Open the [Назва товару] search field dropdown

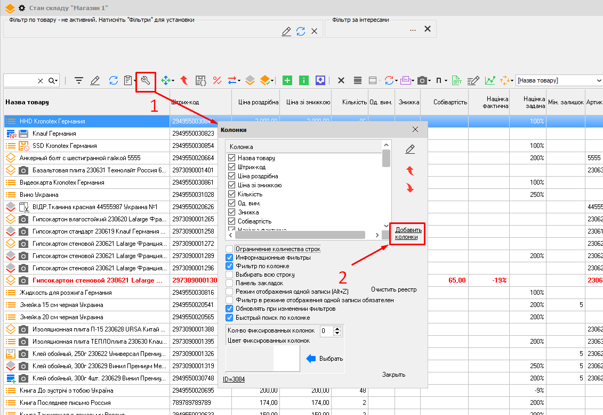pyautogui.click(x=599, y=80)
